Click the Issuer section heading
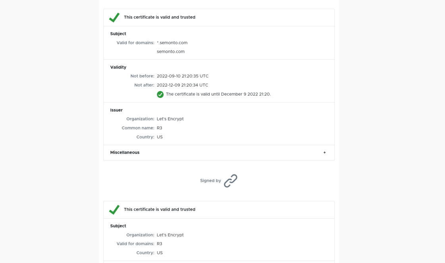This screenshot has width=445, height=263. pos(116,110)
